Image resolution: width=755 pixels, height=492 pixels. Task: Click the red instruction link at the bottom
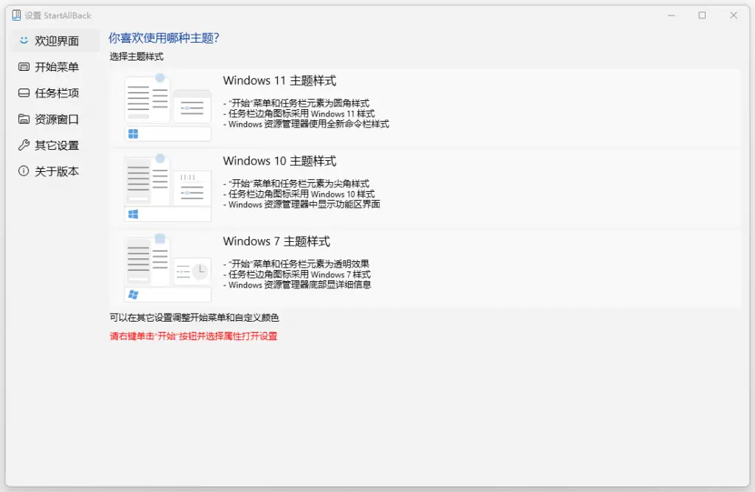[x=192, y=336]
